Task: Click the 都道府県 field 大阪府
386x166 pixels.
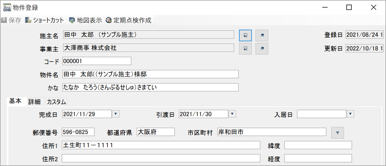Action: (156, 132)
